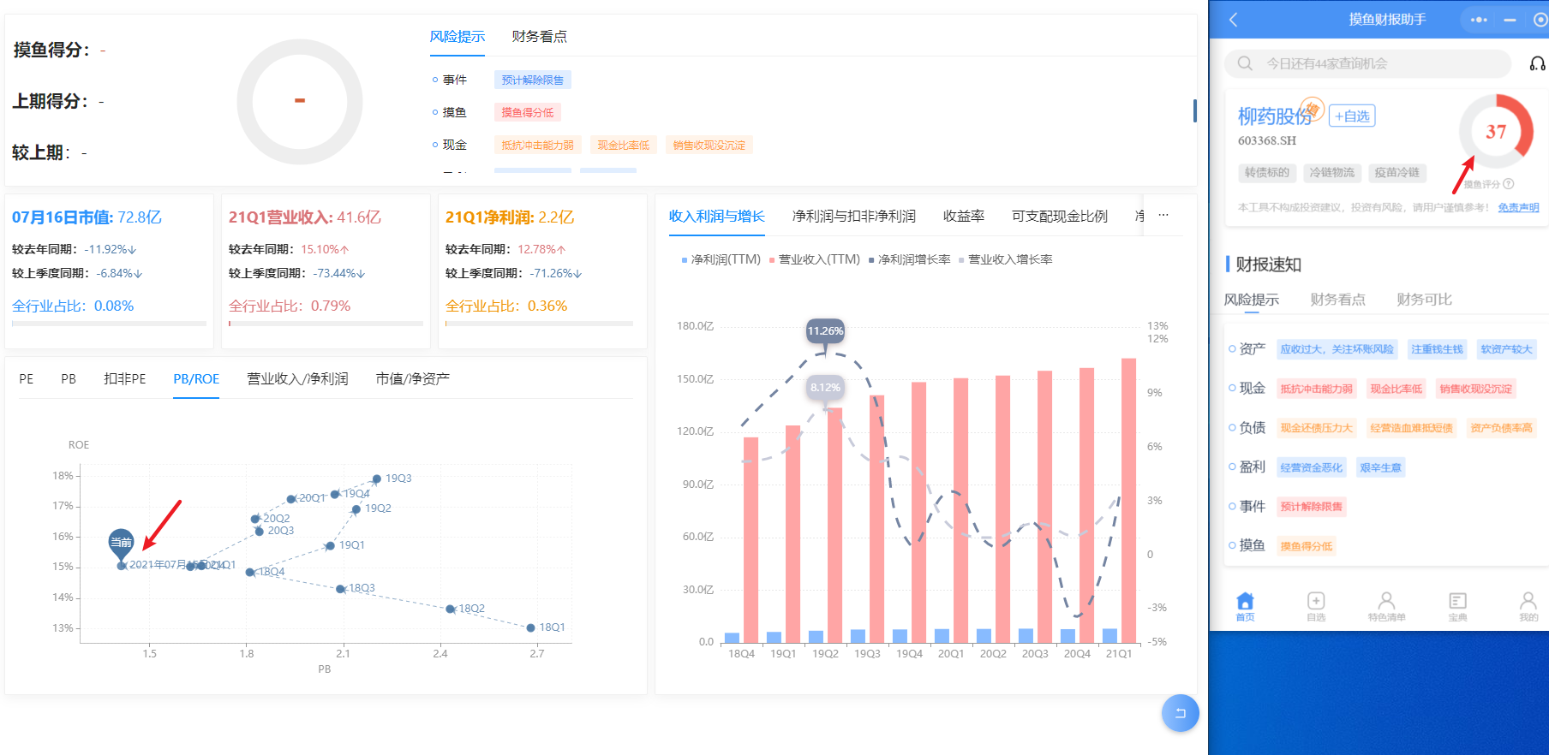The width and height of the screenshot is (1549, 755).
Task: Select the PE valuation tab
Action: point(27,379)
